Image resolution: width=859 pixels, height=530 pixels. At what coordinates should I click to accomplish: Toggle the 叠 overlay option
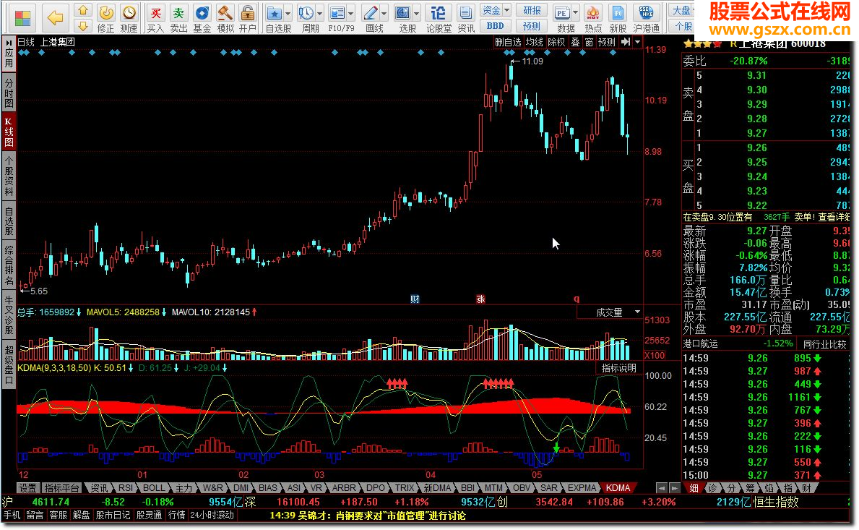pos(575,42)
